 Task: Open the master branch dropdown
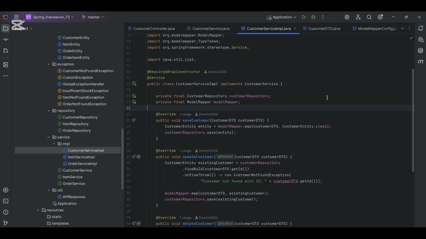coord(93,17)
